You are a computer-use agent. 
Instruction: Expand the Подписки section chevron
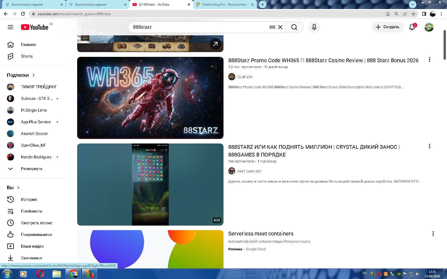tap(34, 75)
